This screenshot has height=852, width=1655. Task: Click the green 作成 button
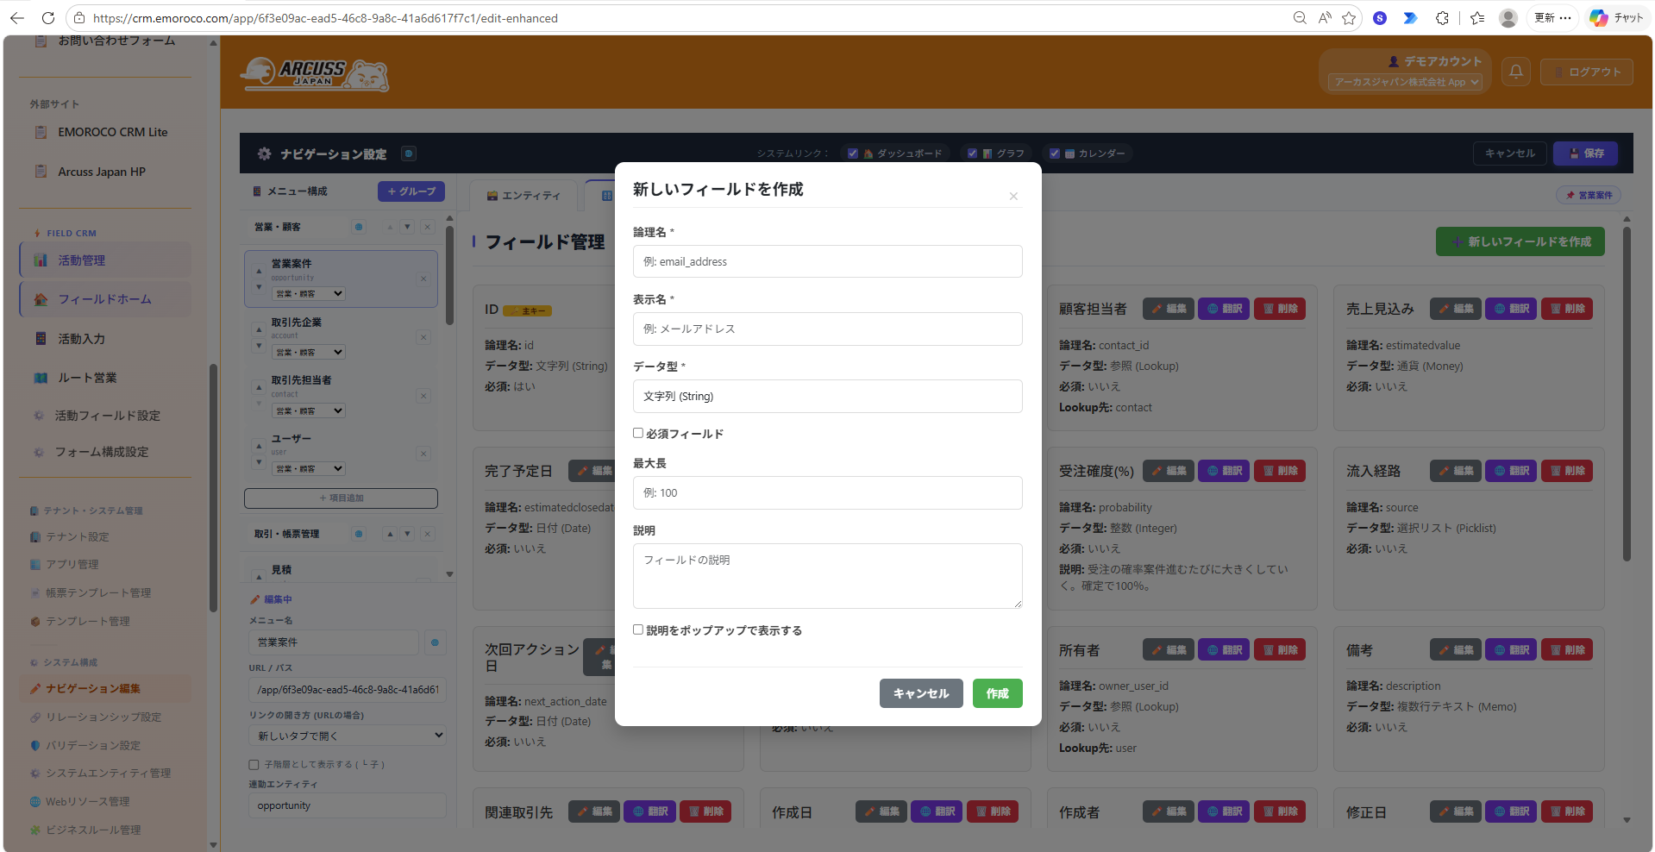click(997, 693)
